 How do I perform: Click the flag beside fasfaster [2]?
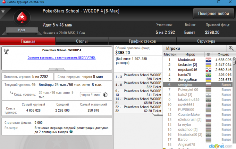pyautogui.click(x=209, y=65)
